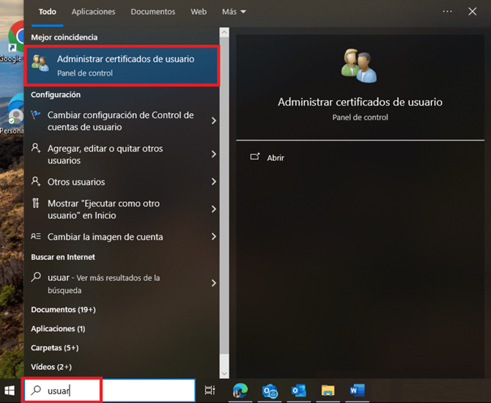Viewport: 491px width, 403px height.
Task: Show Vídeos (2+) results
Action: 51,366
